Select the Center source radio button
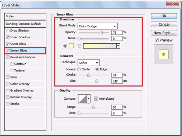 pos(79,69)
